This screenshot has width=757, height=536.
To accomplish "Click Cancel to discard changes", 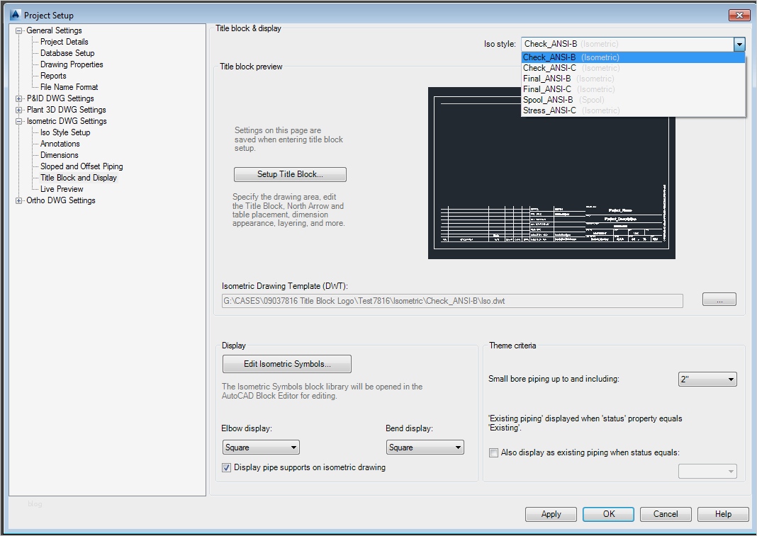I will [666, 514].
